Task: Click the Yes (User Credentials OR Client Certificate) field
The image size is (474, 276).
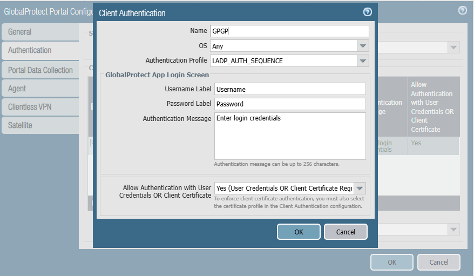Action: tap(284, 189)
